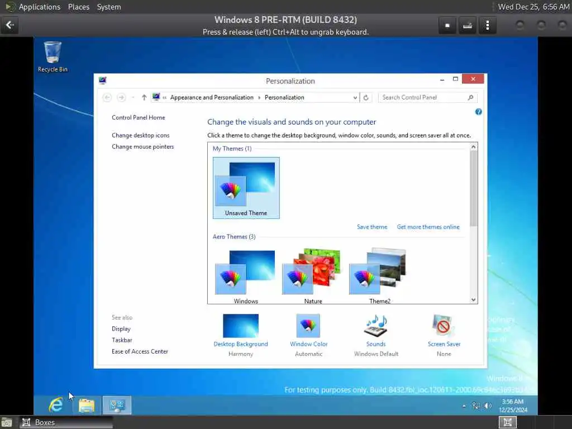Click the Personalization breadcrumb segment

pos(284,97)
